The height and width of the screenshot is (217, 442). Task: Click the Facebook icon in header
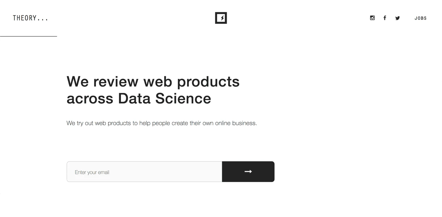tap(385, 18)
